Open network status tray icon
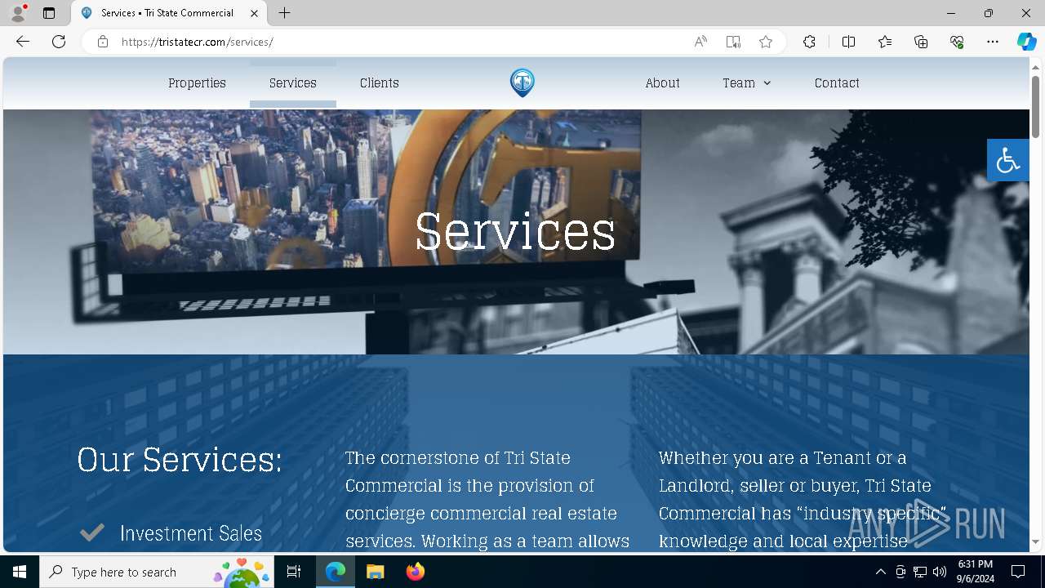Image resolution: width=1045 pixels, height=588 pixels. [920, 572]
